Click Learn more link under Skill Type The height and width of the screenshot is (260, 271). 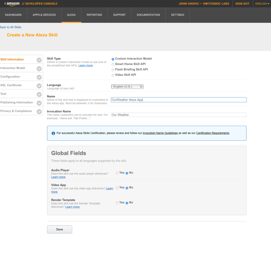85,66
